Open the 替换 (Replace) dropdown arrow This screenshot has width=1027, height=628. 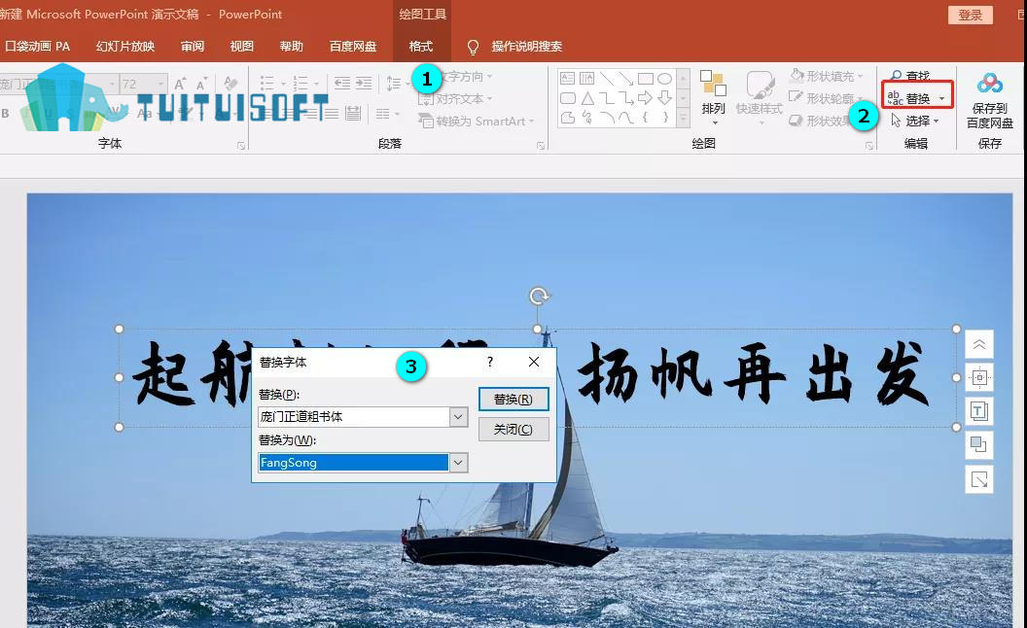(x=941, y=99)
